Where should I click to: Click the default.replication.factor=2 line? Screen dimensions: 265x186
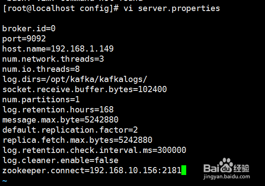coord(70,130)
